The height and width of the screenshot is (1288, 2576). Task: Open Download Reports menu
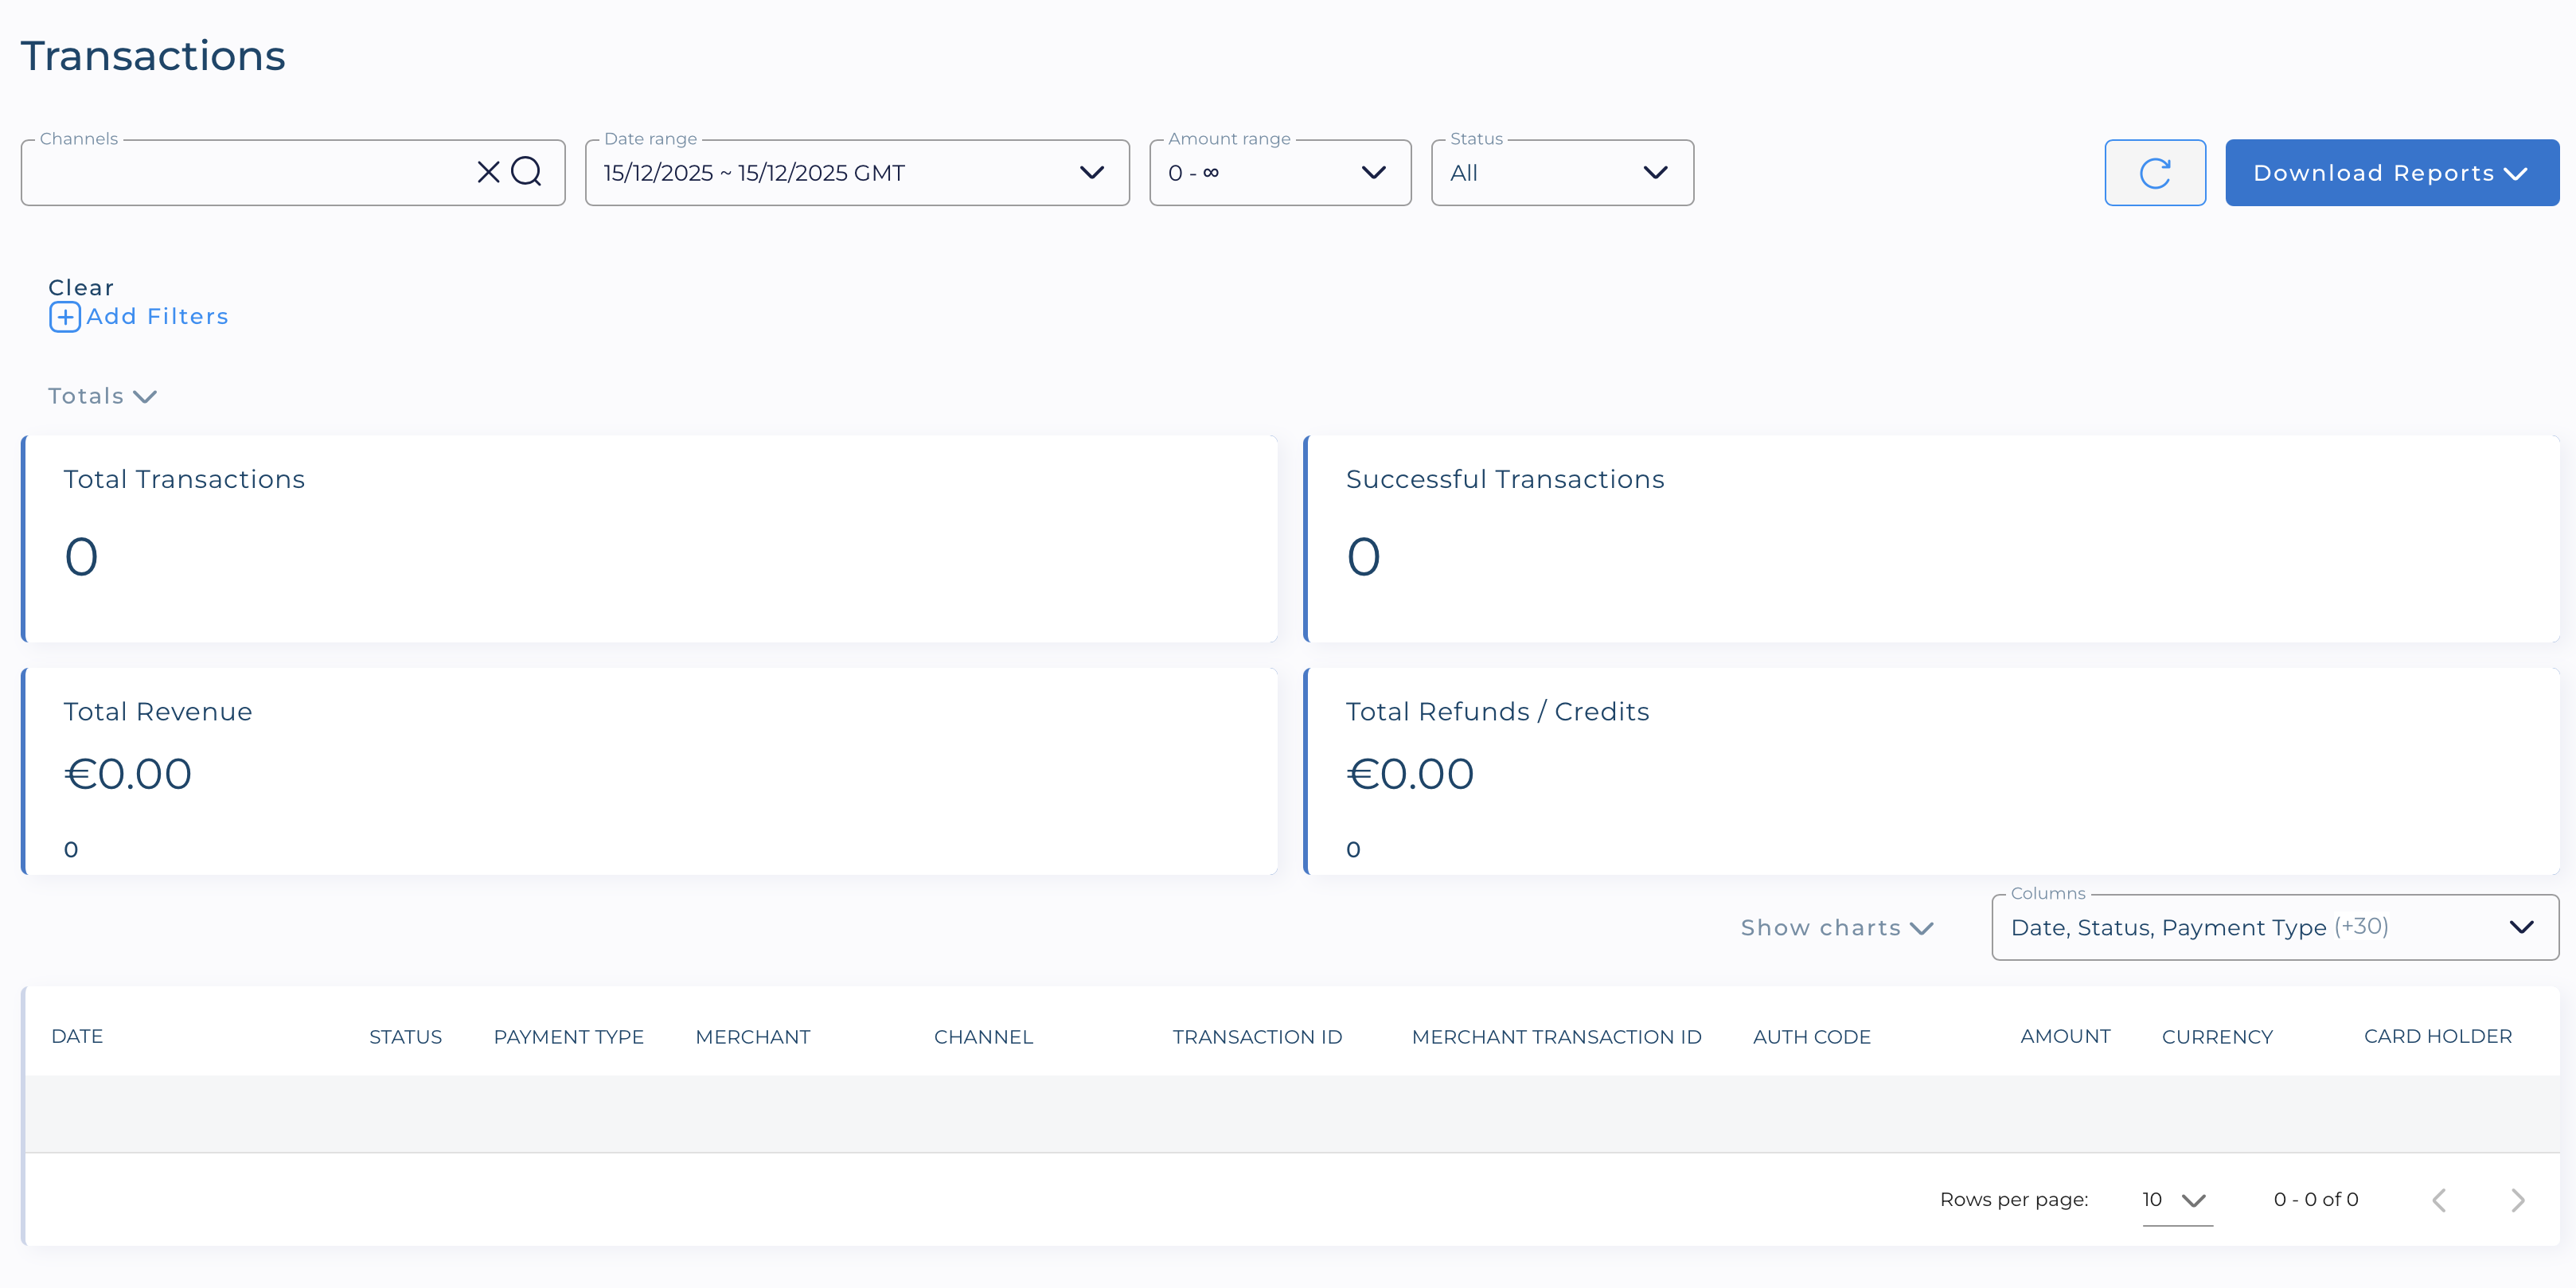click(2392, 173)
